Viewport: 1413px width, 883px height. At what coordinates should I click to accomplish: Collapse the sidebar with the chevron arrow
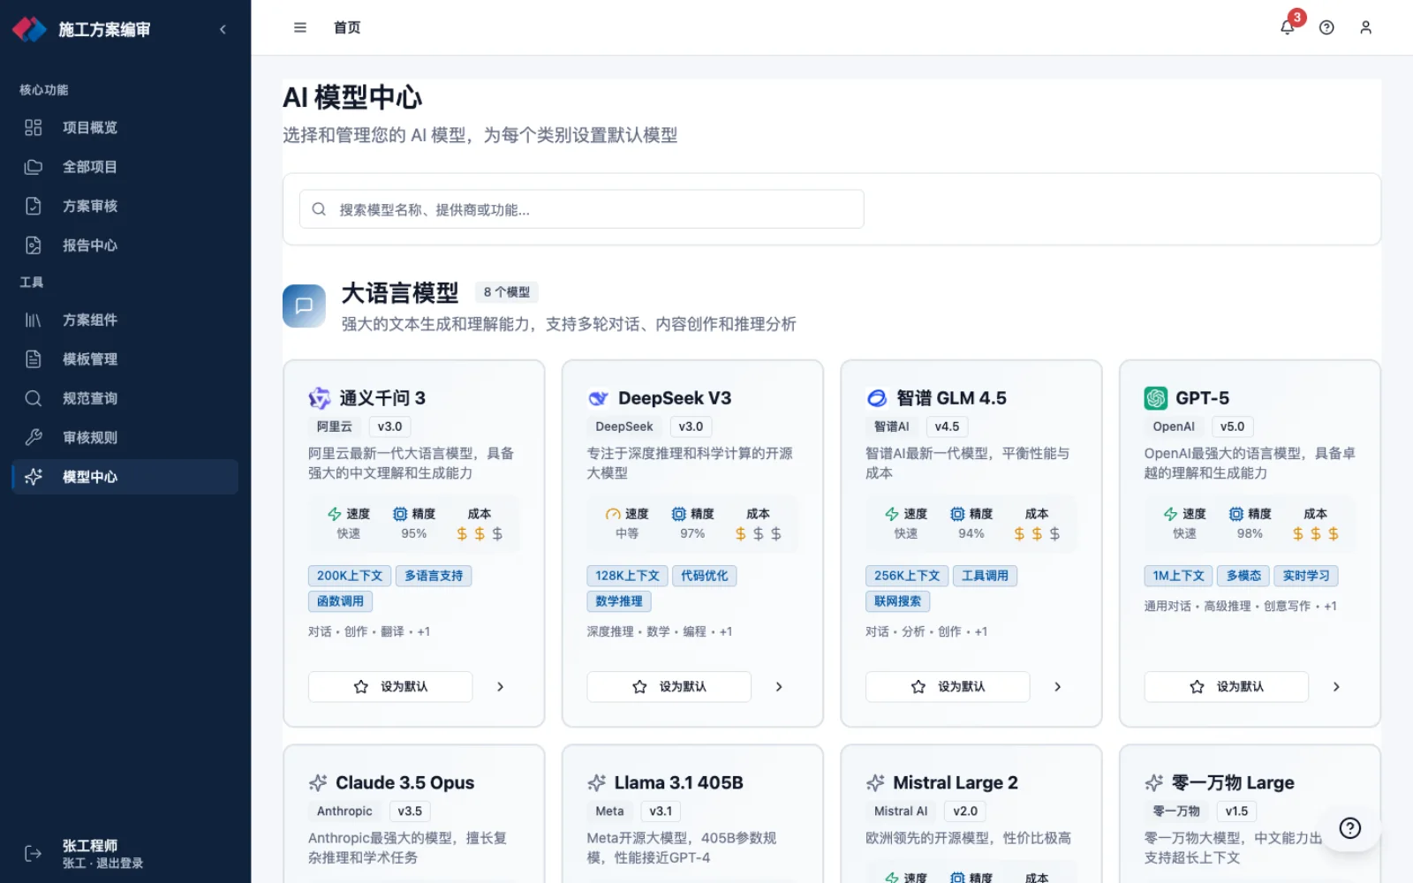click(x=223, y=29)
